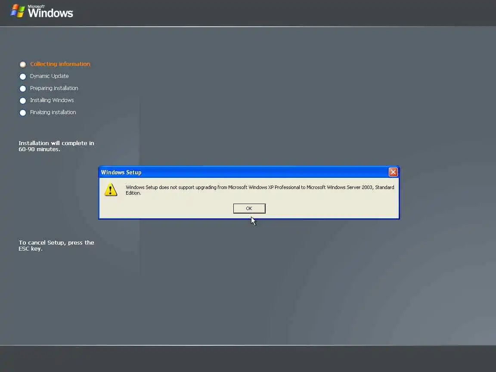Click the 'To cancel Setup, press the ESC key' text
The height and width of the screenshot is (372, 496).
pos(56,245)
